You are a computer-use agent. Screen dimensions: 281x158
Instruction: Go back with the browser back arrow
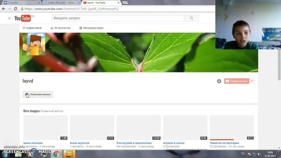(x=4, y=9)
